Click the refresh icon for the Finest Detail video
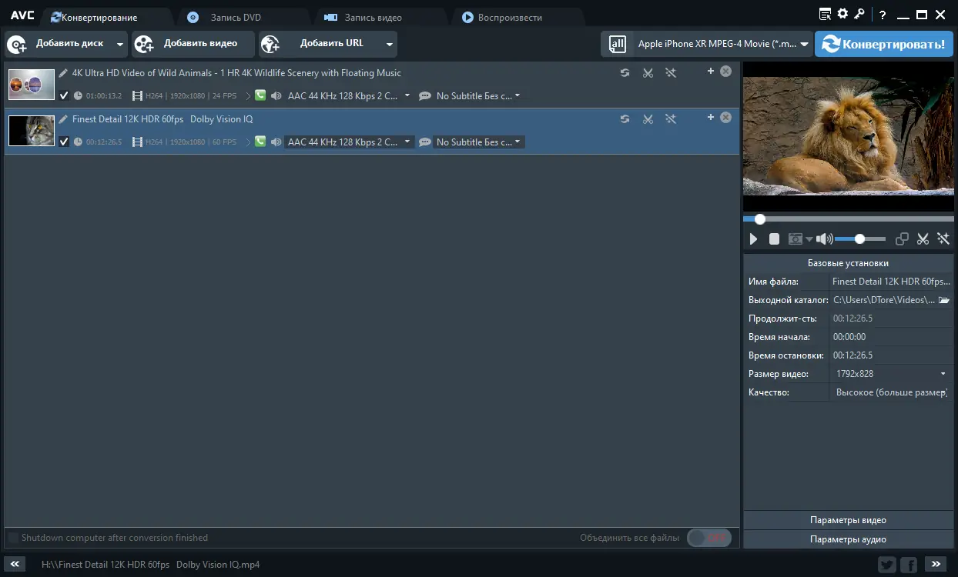 coord(625,119)
